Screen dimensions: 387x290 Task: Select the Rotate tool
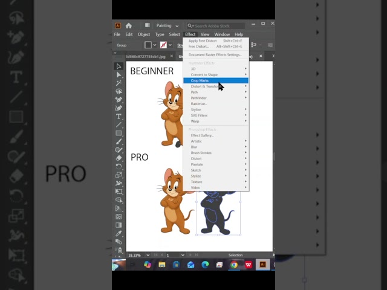[119, 167]
